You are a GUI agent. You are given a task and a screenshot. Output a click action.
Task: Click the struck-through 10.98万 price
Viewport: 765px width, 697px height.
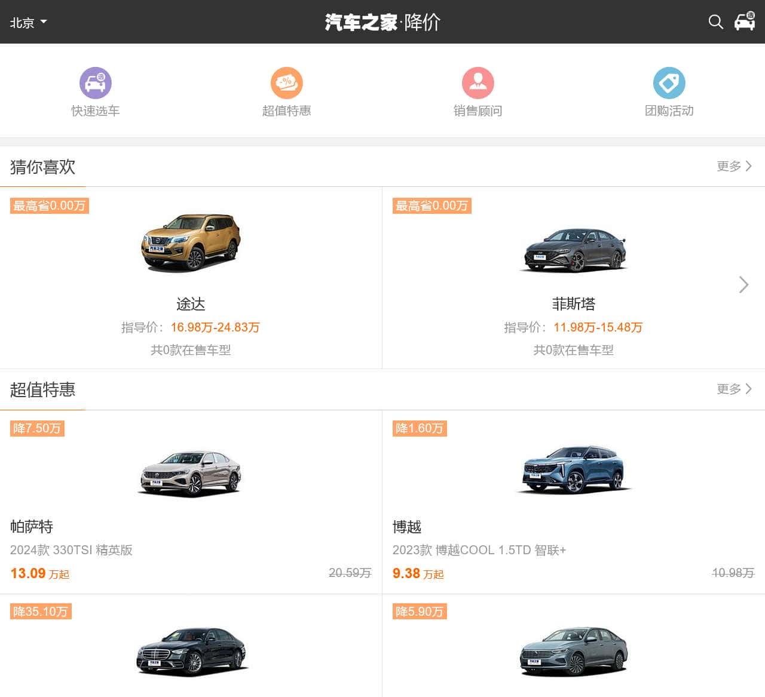coord(733,573)
